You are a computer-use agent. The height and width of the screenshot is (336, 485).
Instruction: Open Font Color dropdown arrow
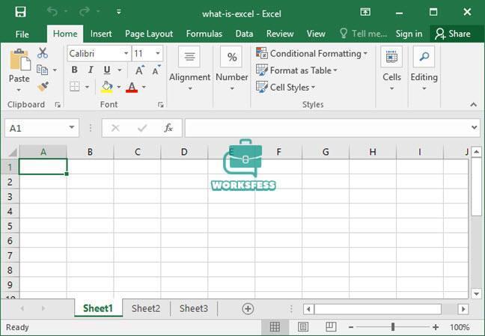pos(144,87)
